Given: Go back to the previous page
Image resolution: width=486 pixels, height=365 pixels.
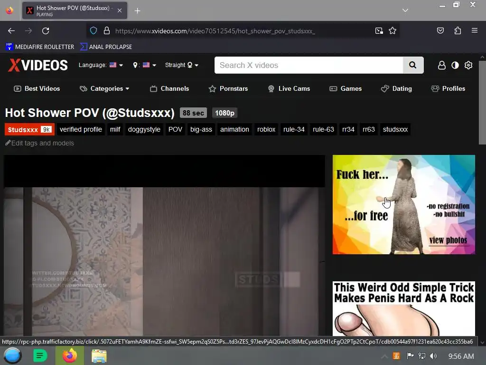Looking at the screenshot, I should coord(11,31).
